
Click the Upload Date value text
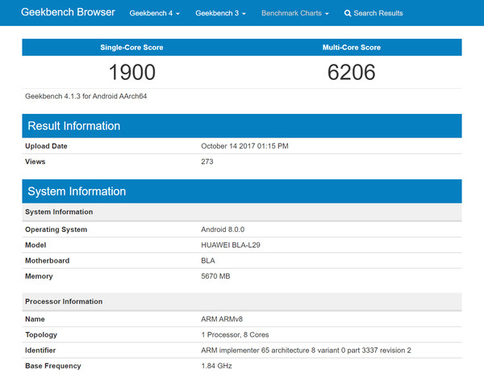click(x=244, y=146)
